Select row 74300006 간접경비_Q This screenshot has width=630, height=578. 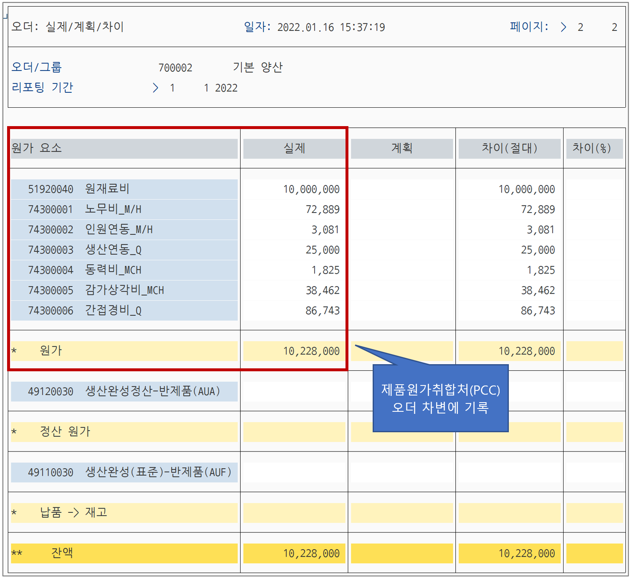tap(124, 310)
